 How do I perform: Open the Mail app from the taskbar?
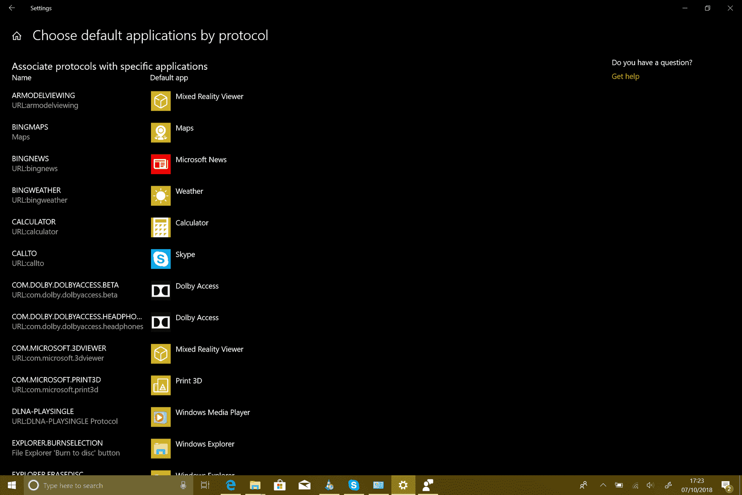[x=305, y=485]
